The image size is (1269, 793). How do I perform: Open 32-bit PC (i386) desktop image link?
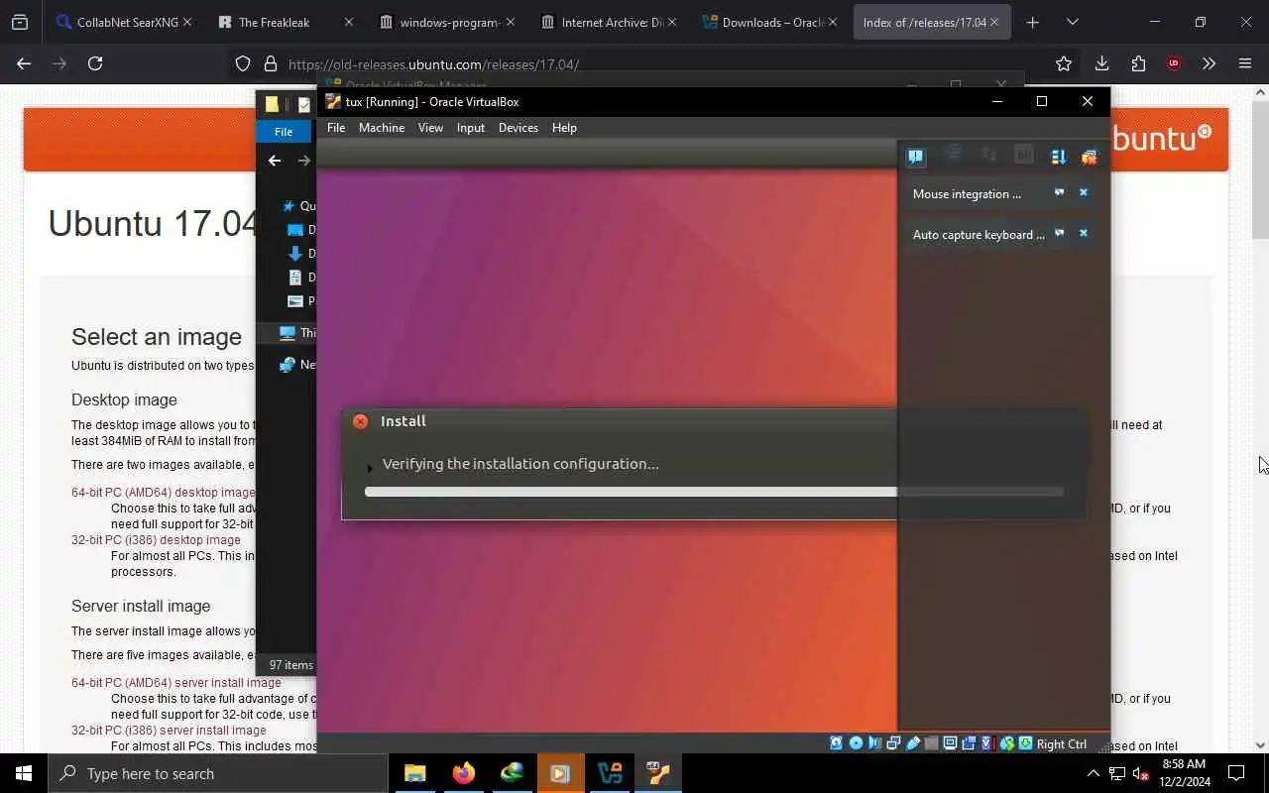pyautogui.click(x=156, y=539)
